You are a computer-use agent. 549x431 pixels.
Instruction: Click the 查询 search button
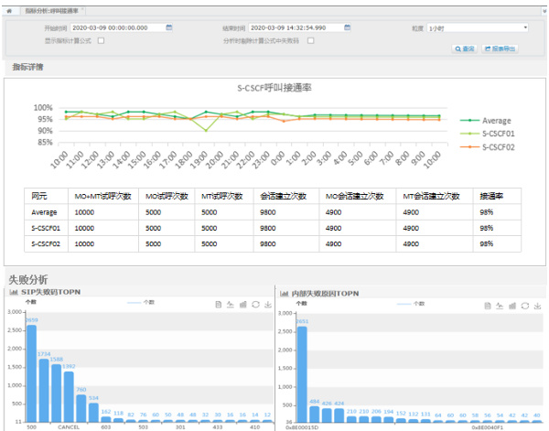465,48
